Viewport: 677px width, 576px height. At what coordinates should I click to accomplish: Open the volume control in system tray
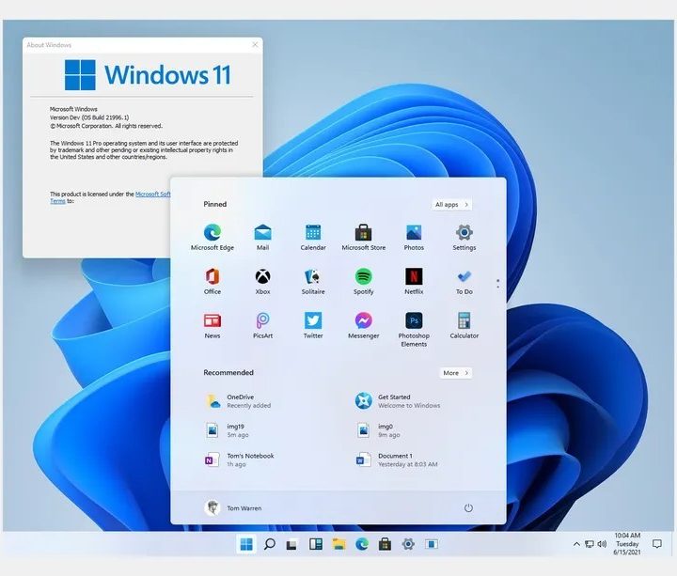pos(602,544)
